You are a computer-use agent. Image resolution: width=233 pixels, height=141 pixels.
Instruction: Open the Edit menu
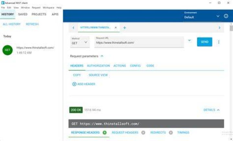pos(9,7)
